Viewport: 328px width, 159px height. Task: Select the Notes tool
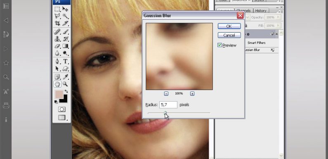coord(57,77)
